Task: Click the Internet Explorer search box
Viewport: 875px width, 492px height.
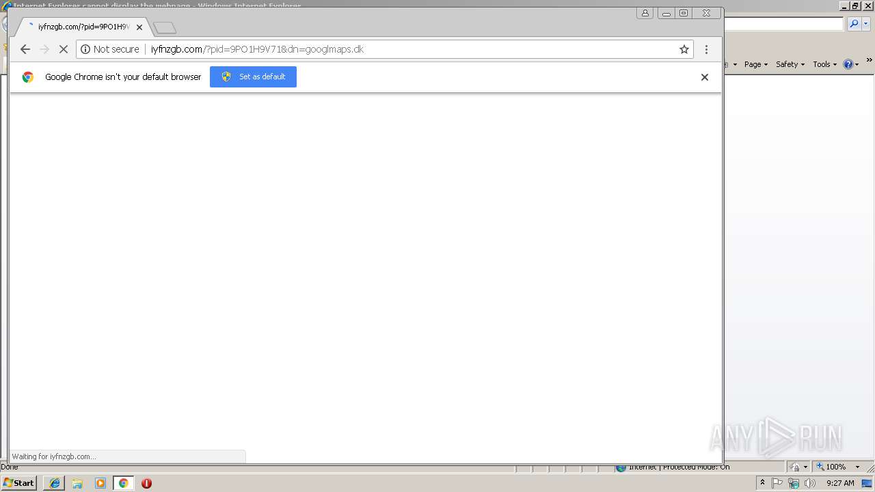Action: click(783, 24)
